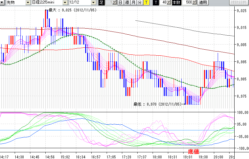Adjust the spinner next to value 48
249x159 pixels.
pos(169,3)
